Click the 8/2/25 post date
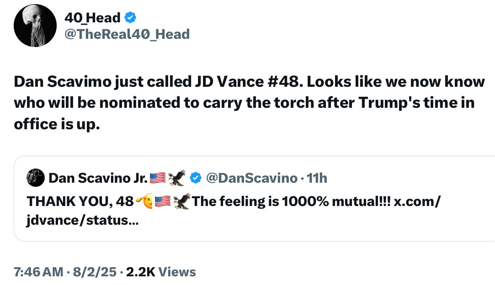 click(x=94, y=272)
